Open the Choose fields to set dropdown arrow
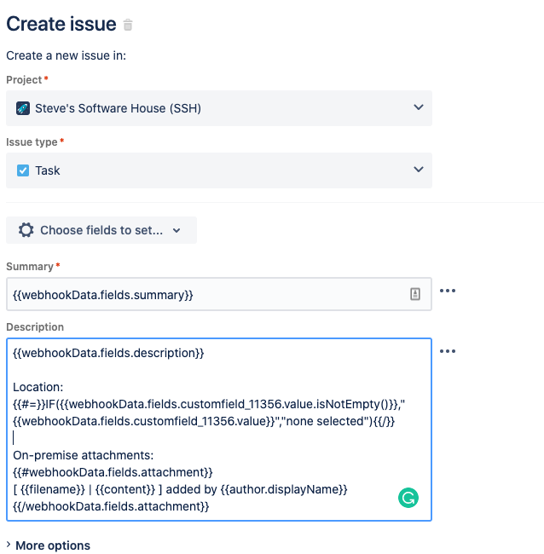 (177, 231)
